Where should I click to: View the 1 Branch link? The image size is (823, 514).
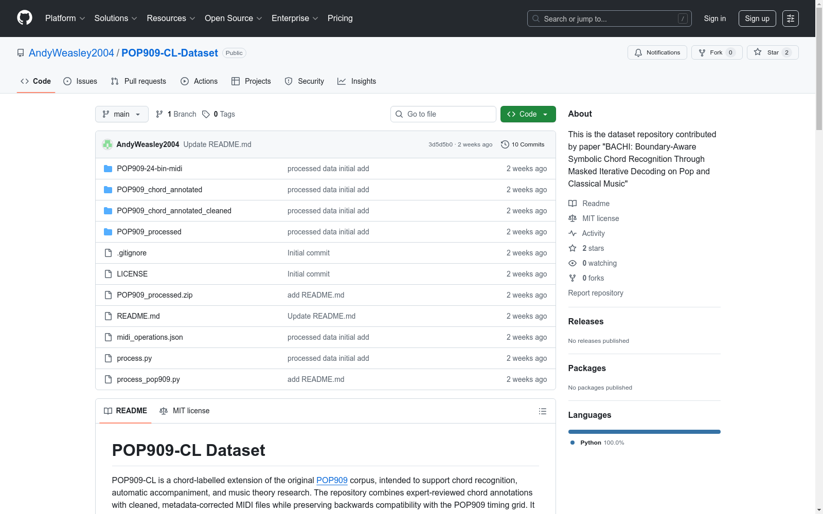coord(176,114)
